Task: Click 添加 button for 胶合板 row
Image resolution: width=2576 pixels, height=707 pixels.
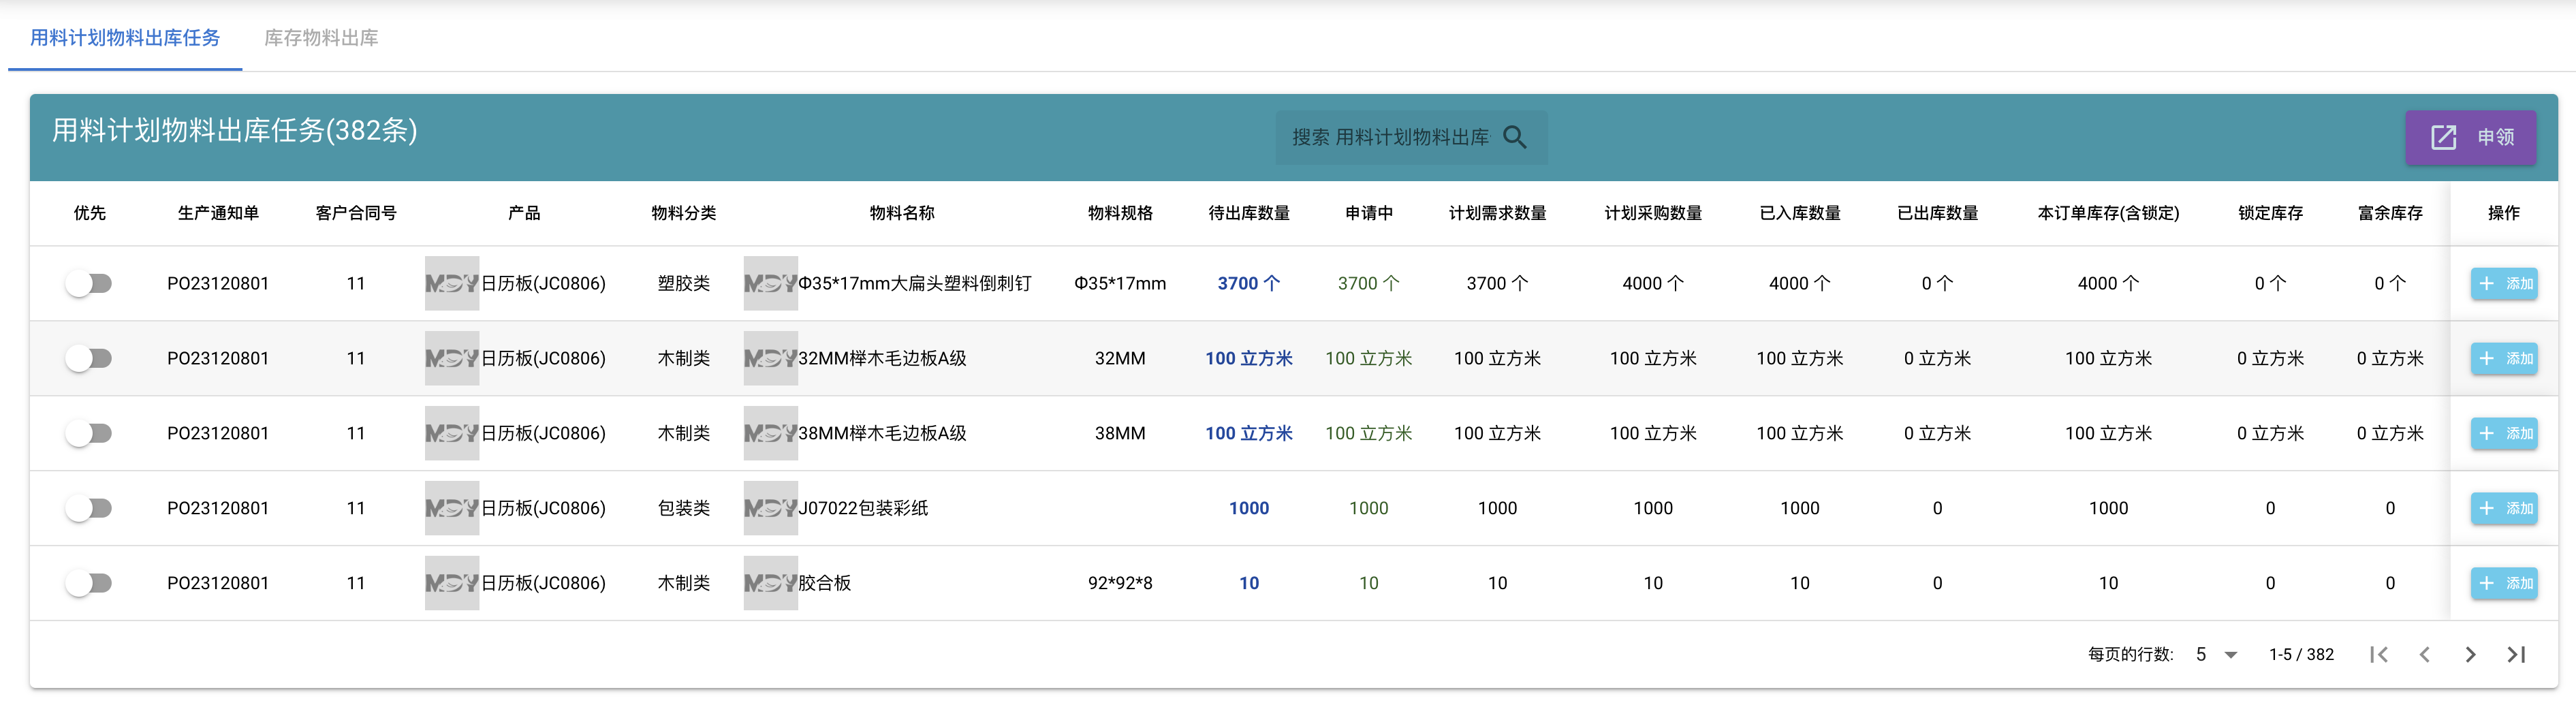Action: (2504, 583)
